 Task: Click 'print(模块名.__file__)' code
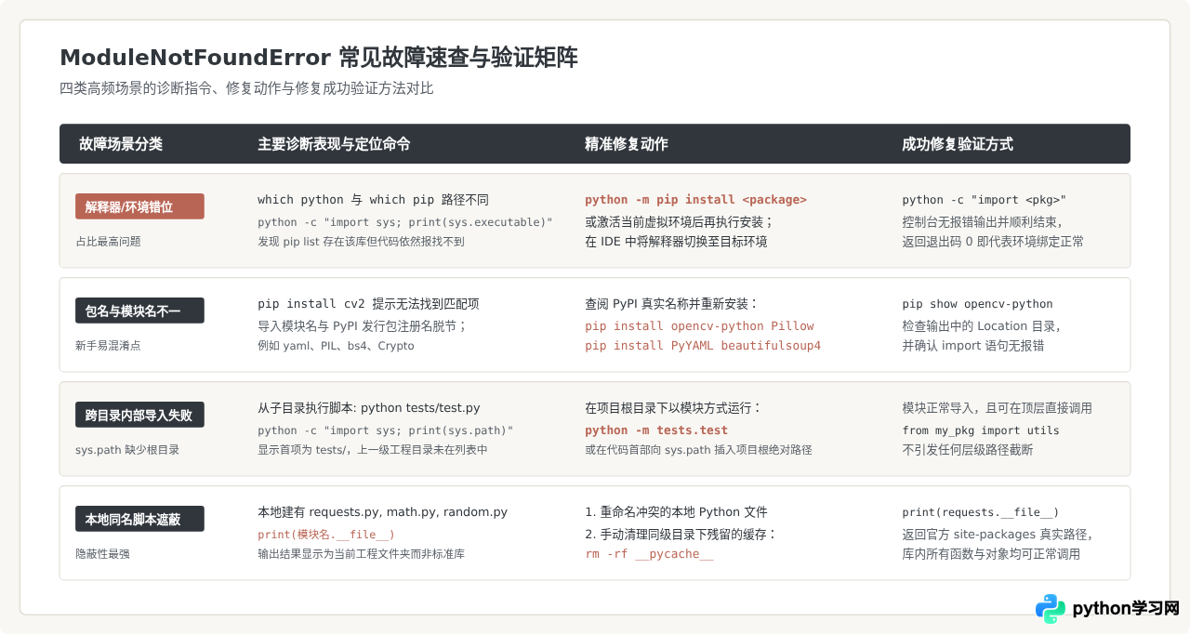pos(326,535)
